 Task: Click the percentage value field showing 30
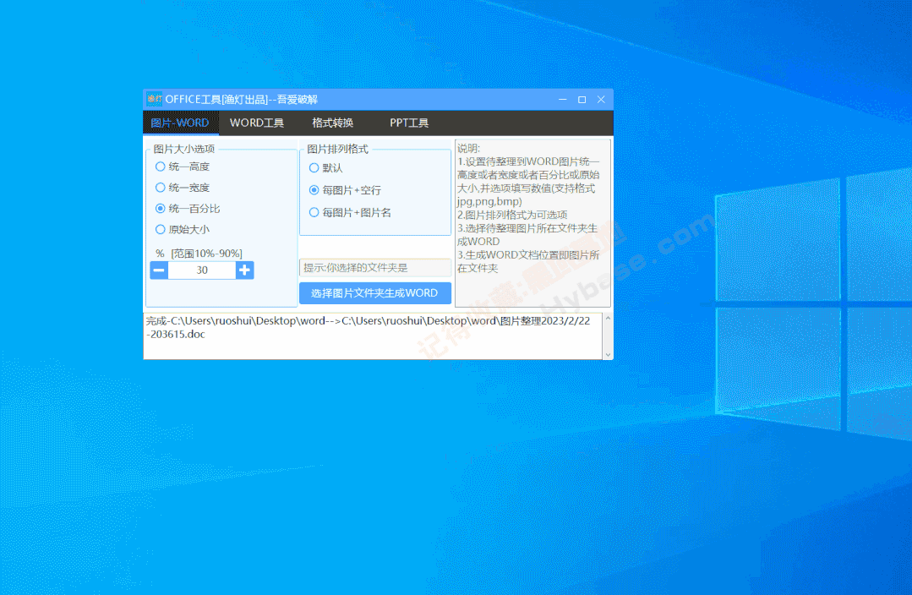(202, 270)
